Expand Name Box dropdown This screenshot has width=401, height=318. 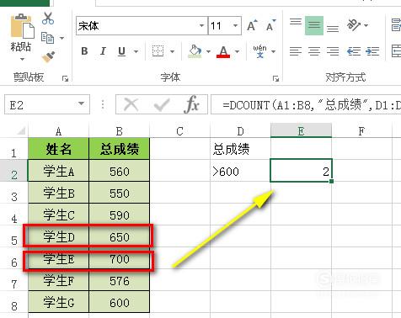[x=81, y=103]
